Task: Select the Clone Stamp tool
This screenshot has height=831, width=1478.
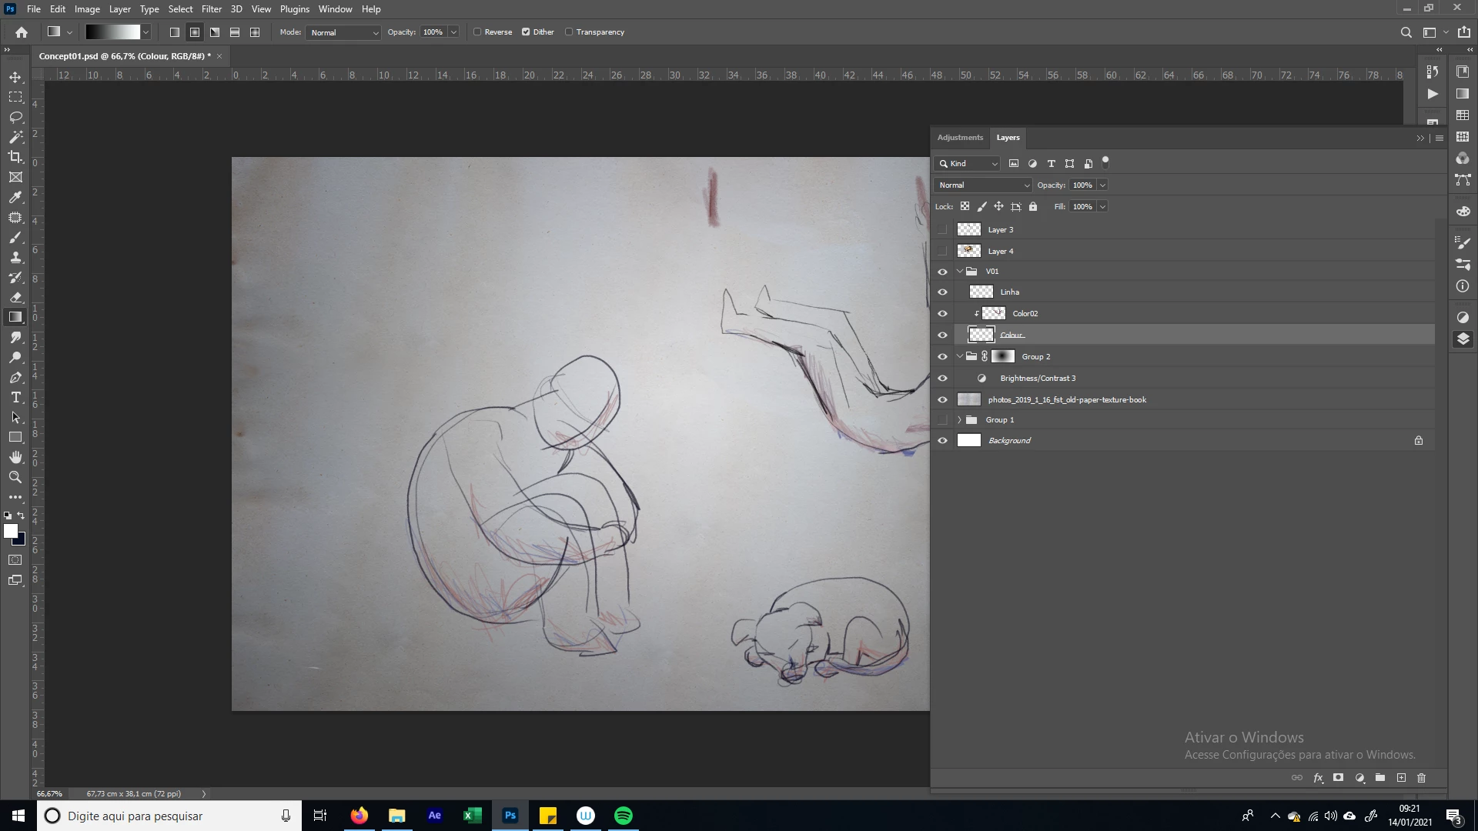Action: pos(15,258)
